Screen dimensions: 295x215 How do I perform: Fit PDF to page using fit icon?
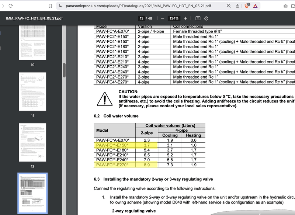click(198, 18)
